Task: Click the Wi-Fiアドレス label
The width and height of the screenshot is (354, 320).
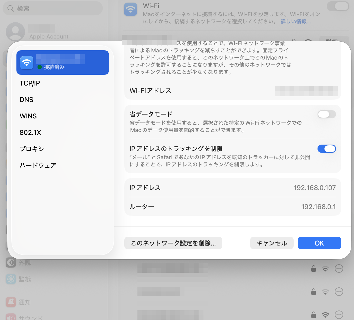Action: click(x=150, y=91)
